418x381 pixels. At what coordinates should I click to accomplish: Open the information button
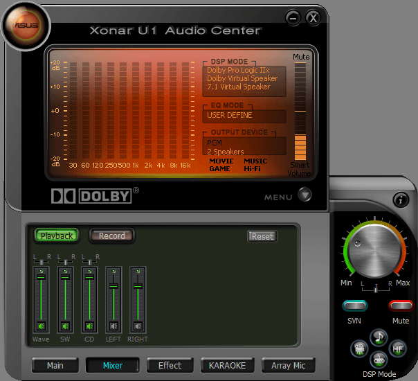pyautogui.click(x=400, y=200)
